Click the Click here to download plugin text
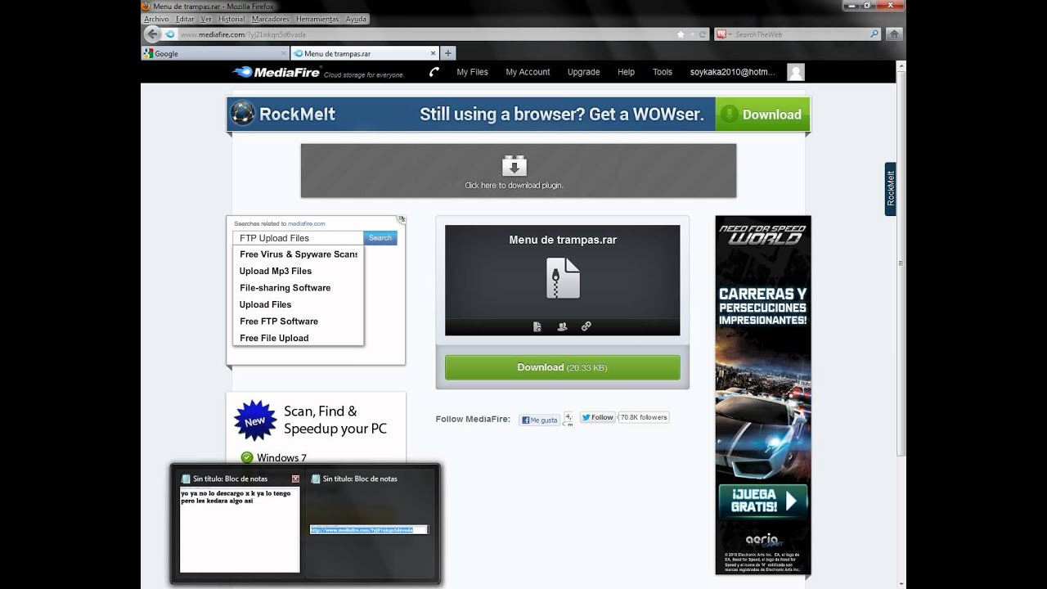1047x589 pixels. click(514, 186)
